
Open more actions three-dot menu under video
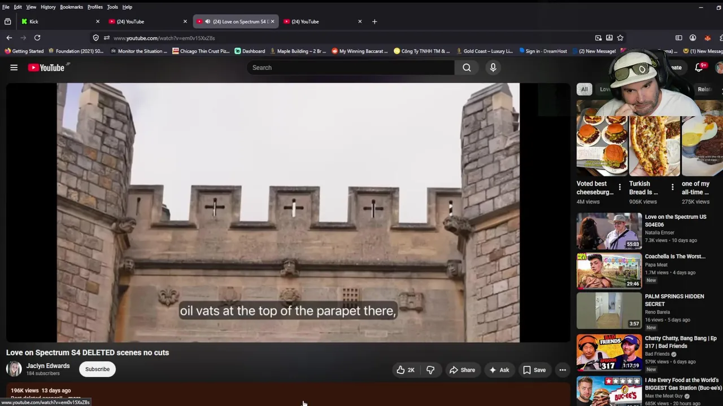click(563, 370)
